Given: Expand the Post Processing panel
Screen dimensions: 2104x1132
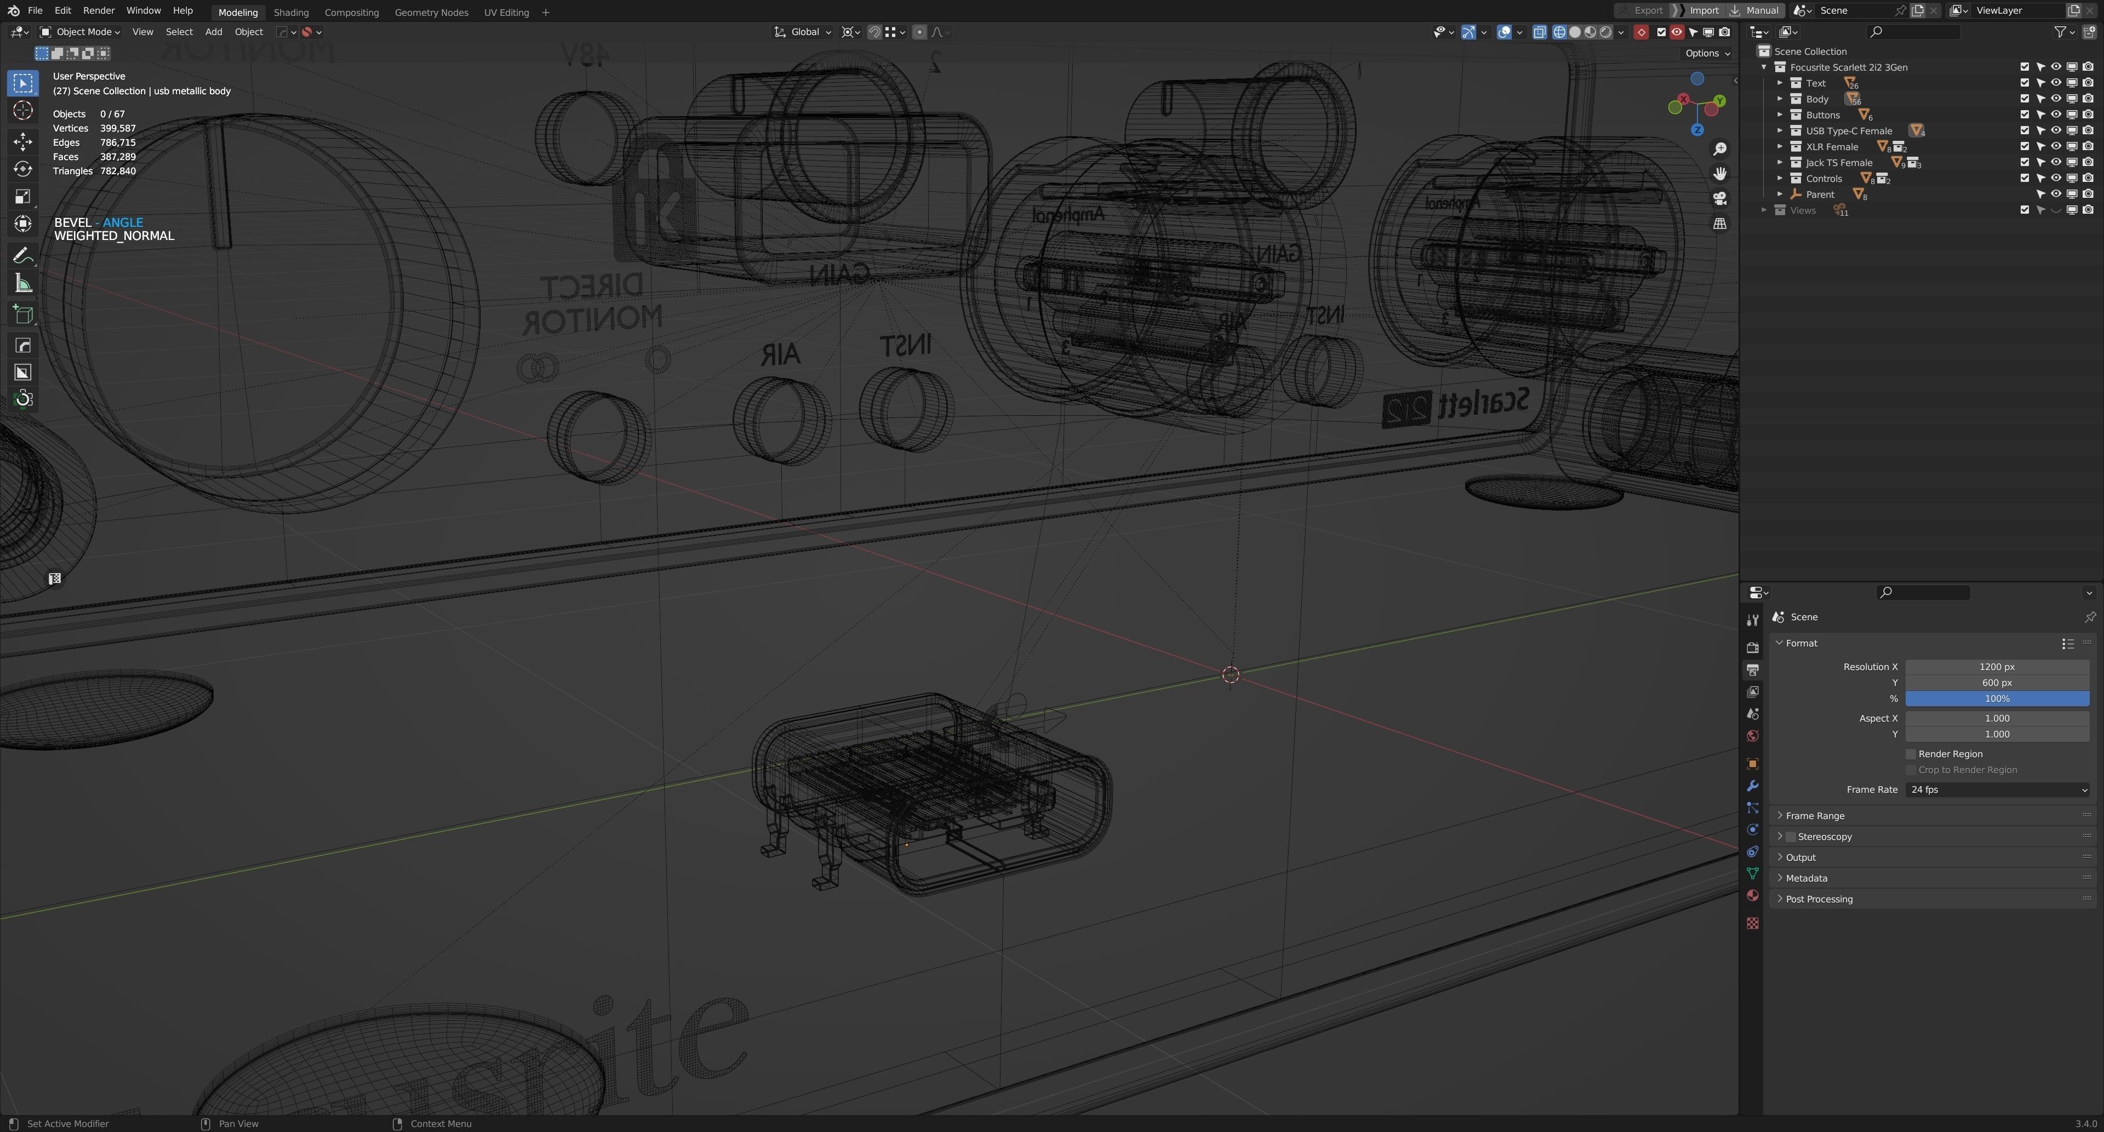Looking at the screenshot, I should tap(1819, 899).
